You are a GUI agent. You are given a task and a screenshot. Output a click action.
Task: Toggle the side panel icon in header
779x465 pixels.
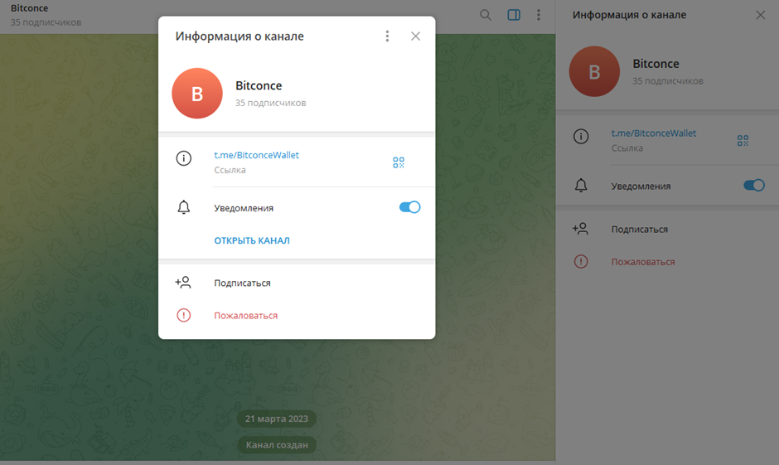514,15
